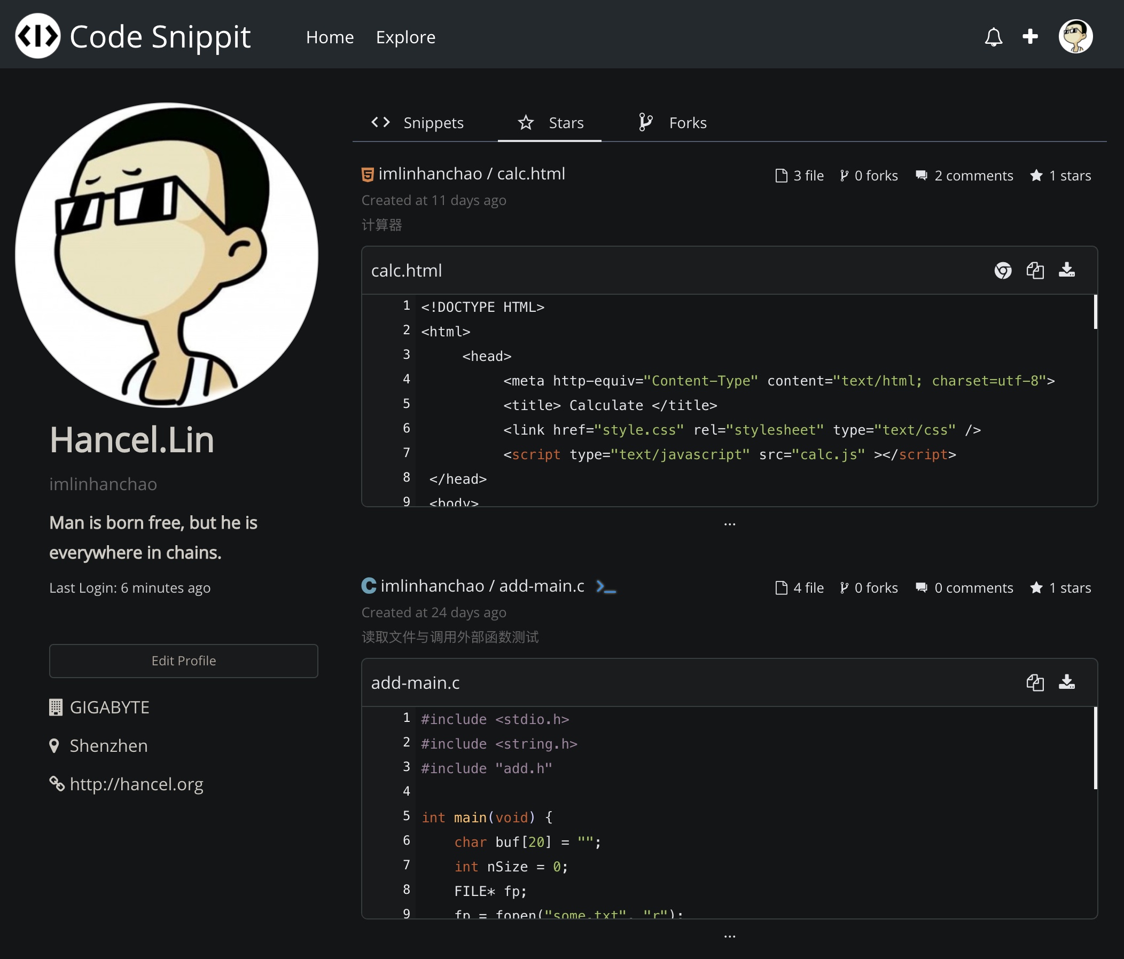This screenshot has height=959, width=1124.
Task: Download the add-main.c file
Action: point(1066,682)
